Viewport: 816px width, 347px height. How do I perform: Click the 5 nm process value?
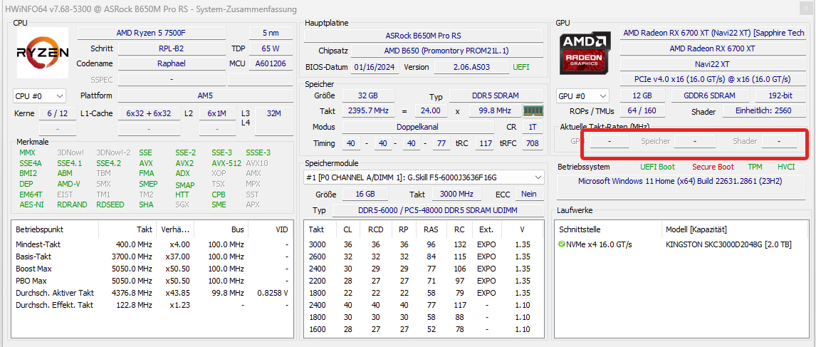270,33
